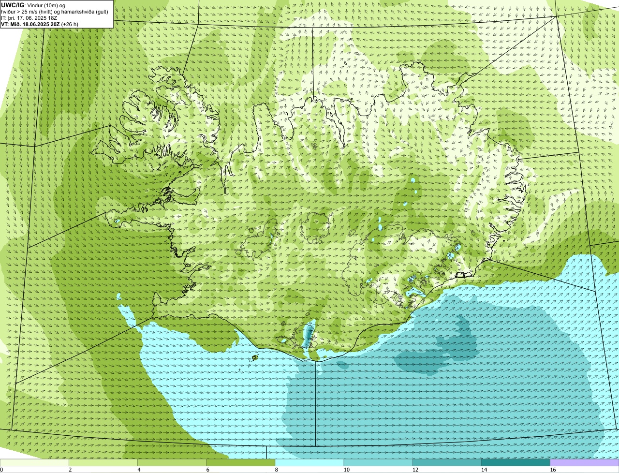Click the "0" scale label
The height and width of the screenshot is (473, 619).
1,470
